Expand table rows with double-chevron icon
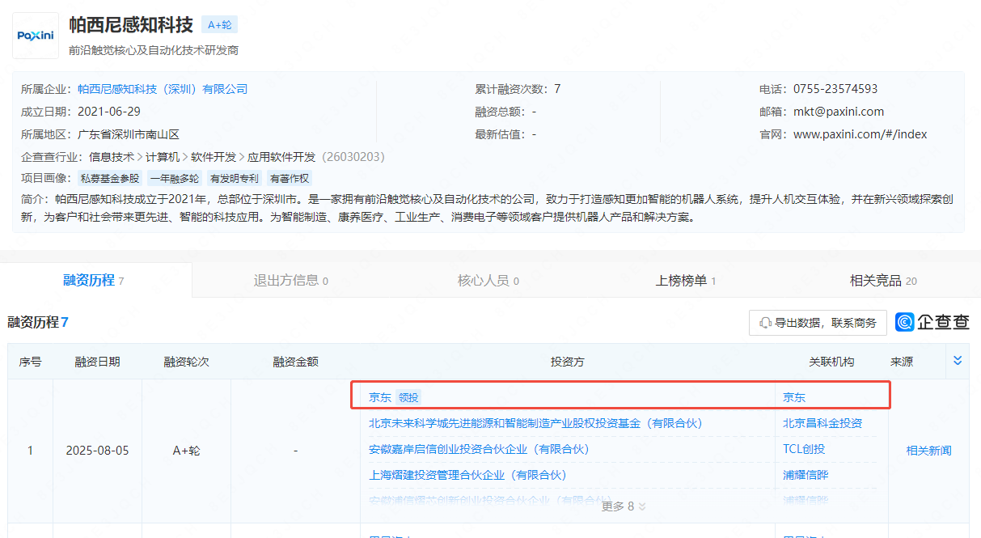981x538 pixels. [958, 361]
